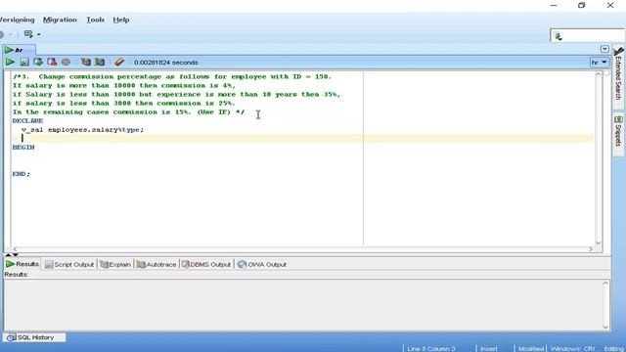Click the Editing status bar entry
The height and width of the screenshot is (352, 626).
[x=614, y=349]
